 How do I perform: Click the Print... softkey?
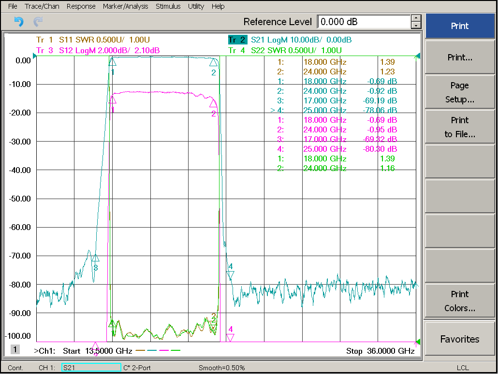tap(460, 57)
